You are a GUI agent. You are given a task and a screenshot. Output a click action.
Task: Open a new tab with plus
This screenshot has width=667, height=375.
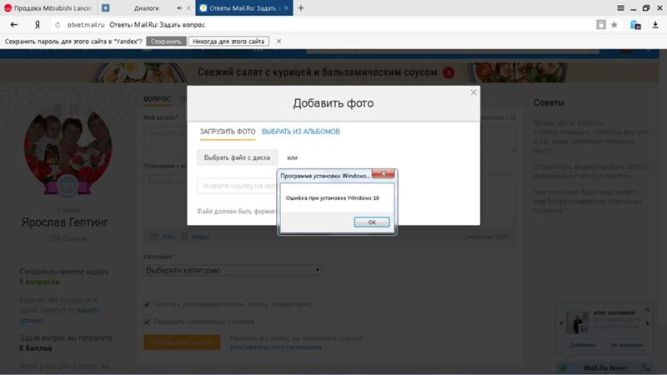(x=301, y=7)
